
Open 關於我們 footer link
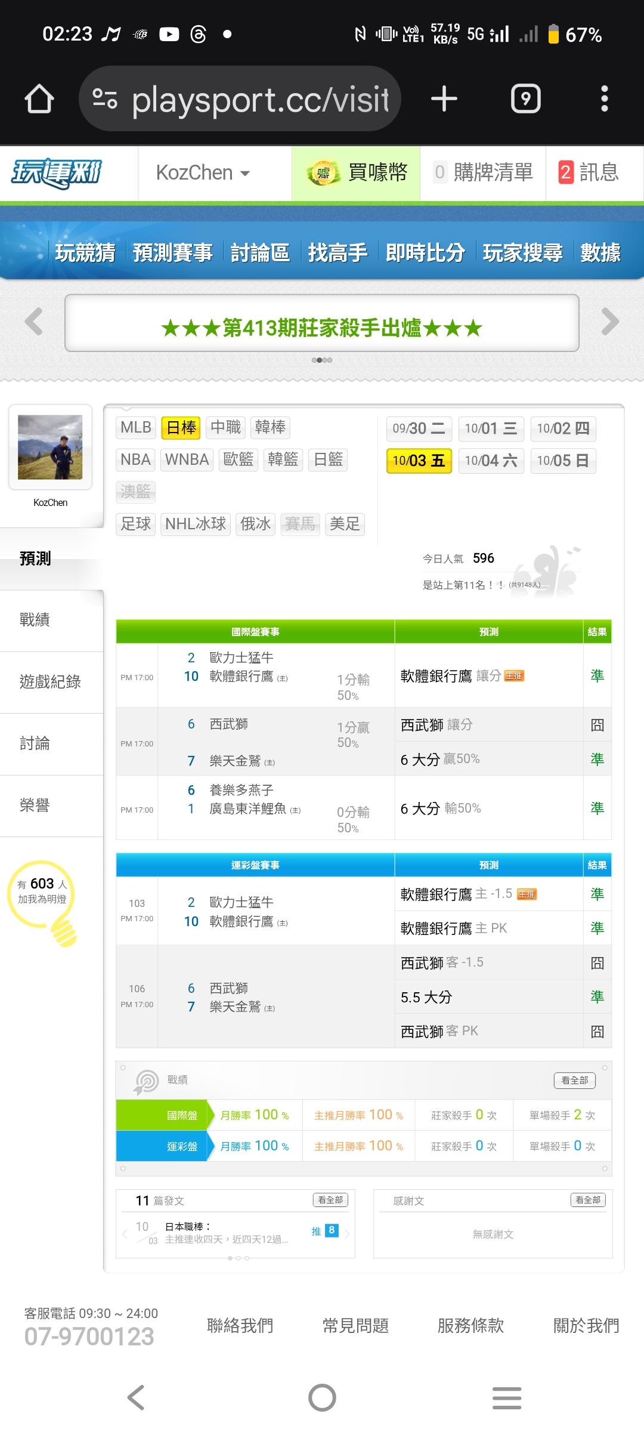click(x=586, y=1326)
